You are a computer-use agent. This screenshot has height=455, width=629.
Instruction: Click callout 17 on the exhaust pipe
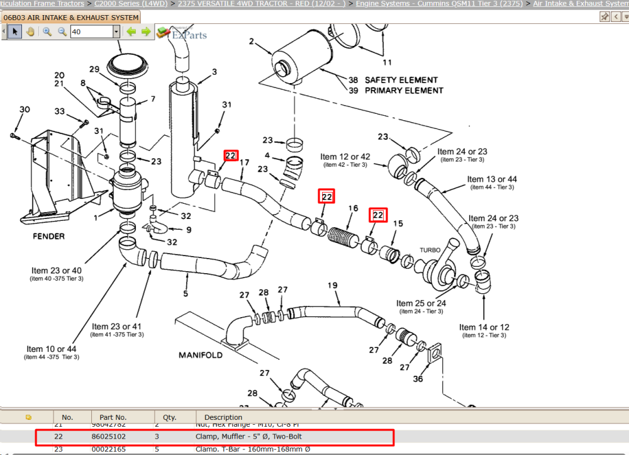(x=244, y=162)
